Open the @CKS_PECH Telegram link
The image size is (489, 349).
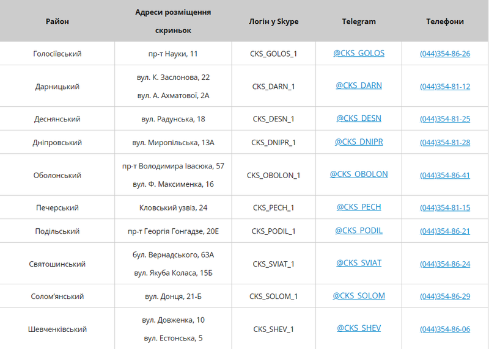[359, 207]
